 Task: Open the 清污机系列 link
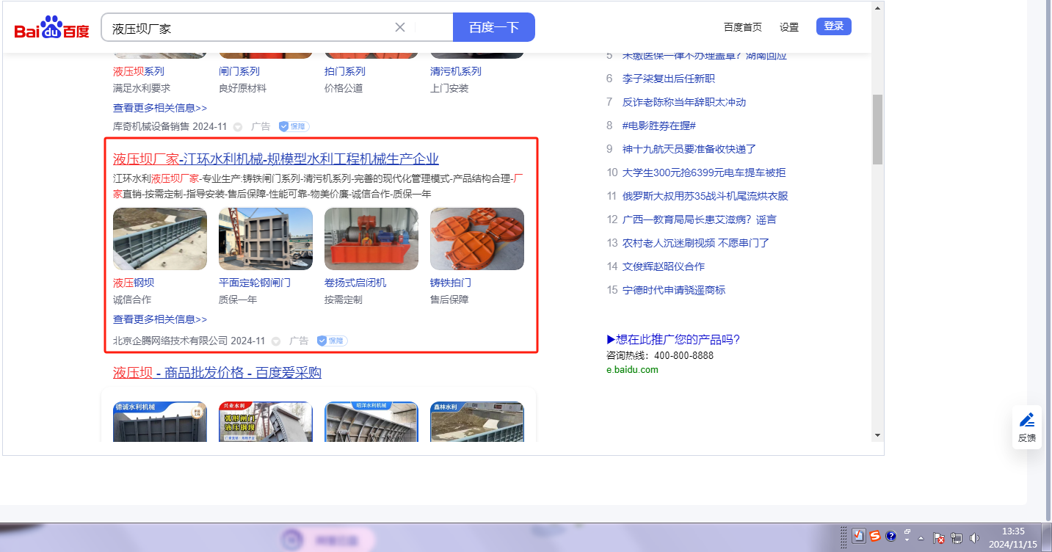(456, 71)
